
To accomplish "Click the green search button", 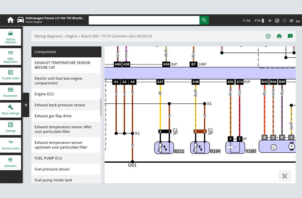I will [x=204, y=20].
